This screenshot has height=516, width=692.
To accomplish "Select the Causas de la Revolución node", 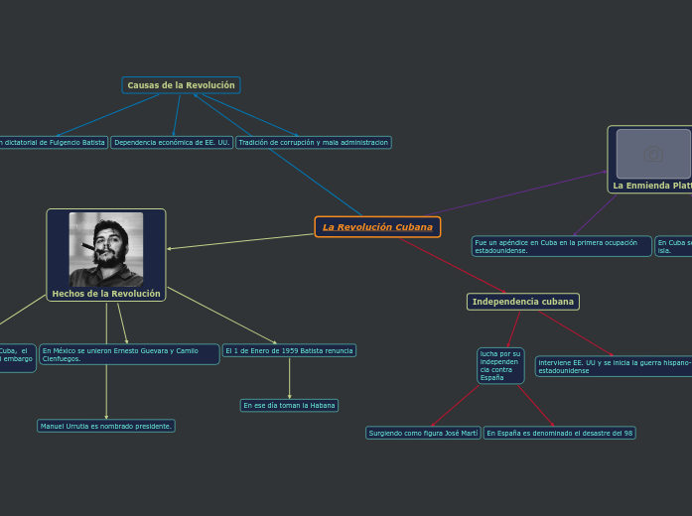I will [181, 85].
